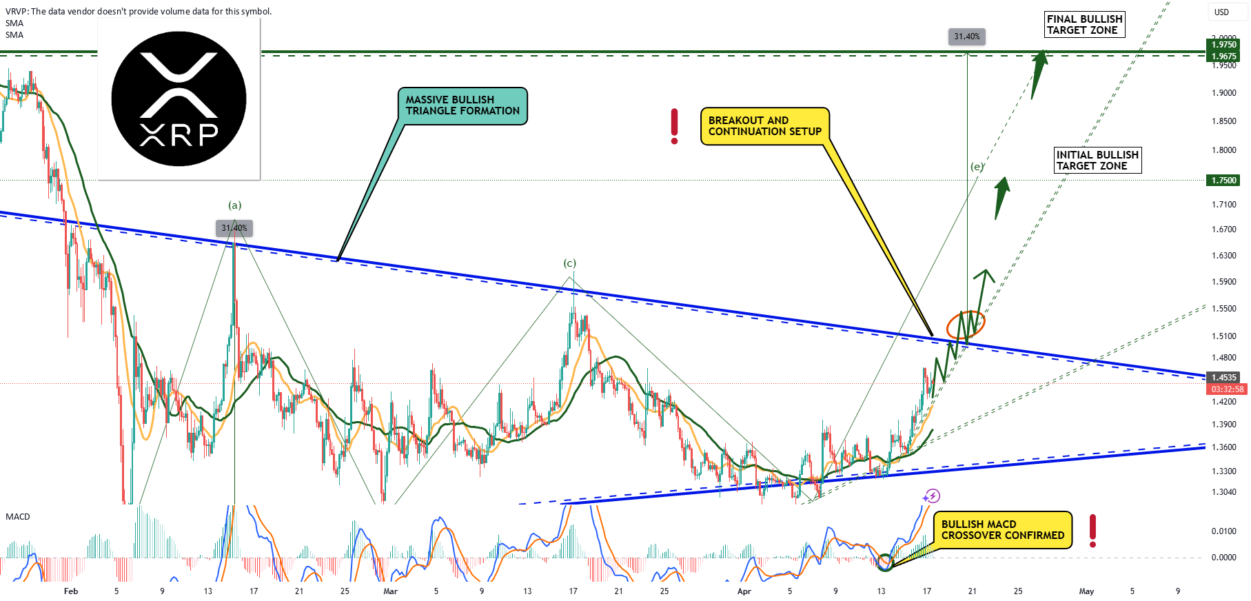Click the first SMA indicator legend
Viewport: 1251px width, 601px height.
14,23
